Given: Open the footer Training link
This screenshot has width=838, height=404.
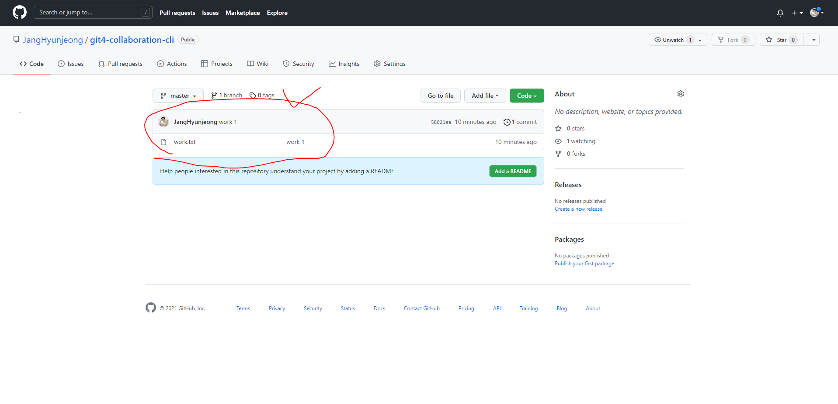Looking at the screenshot, I should click(x=529, y=308).
